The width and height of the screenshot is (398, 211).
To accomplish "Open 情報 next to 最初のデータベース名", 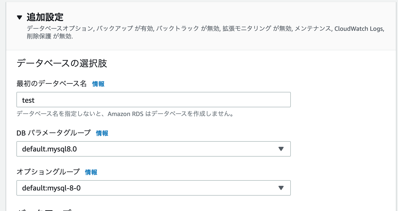I will [99, 84].
